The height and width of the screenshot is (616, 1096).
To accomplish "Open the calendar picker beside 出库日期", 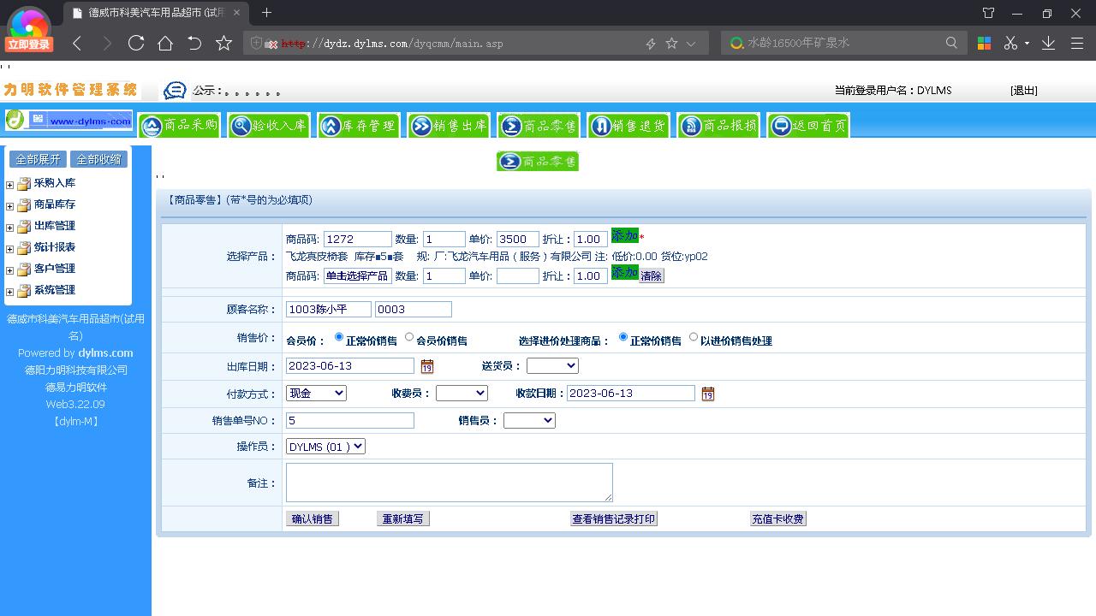I will tap(426, 365).
